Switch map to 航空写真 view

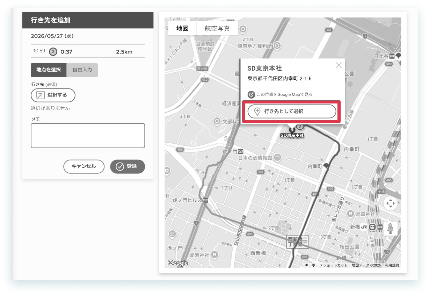click(x=217, y=28)
